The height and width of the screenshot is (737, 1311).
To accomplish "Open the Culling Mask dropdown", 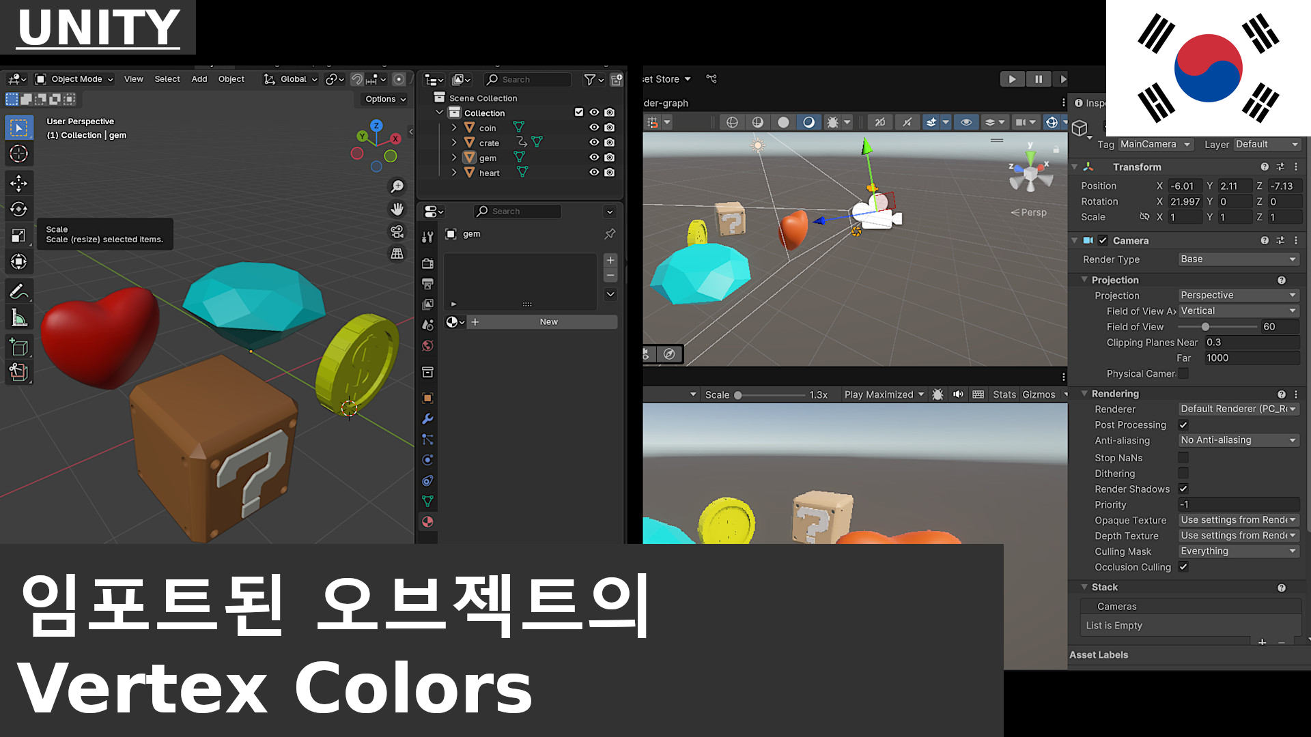I will [1239, 551].
